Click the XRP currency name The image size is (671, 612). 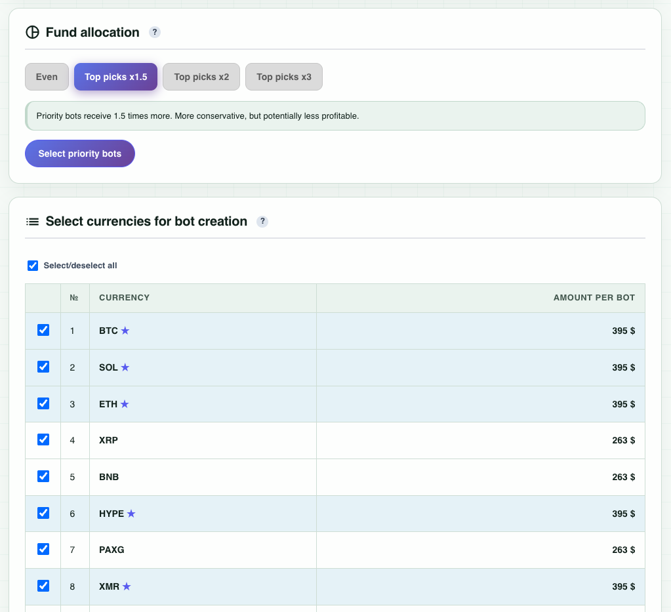108,440
